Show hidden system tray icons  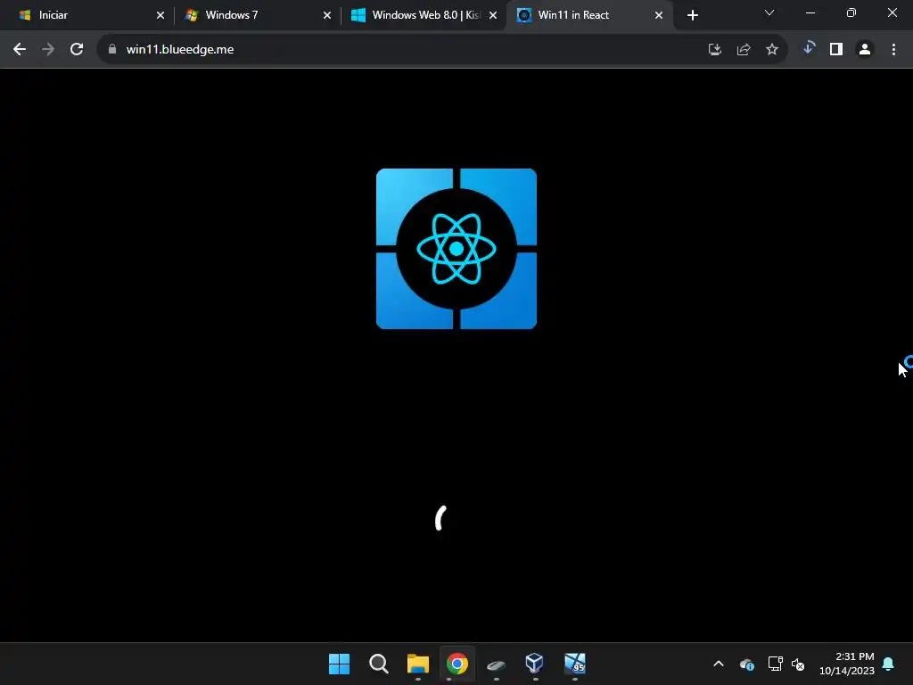(719, 664)
